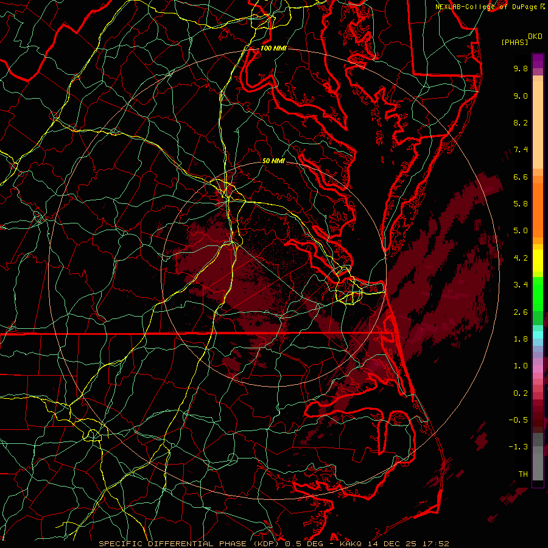Click the 9.8 value on the scale

521,68
